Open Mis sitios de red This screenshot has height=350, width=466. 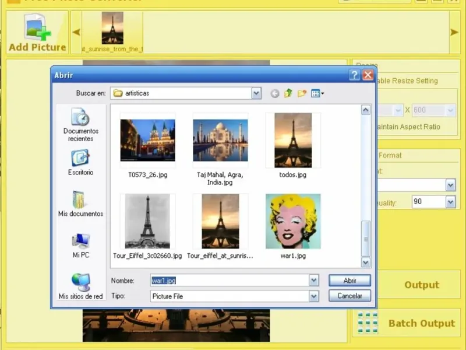tap(80, 286)
